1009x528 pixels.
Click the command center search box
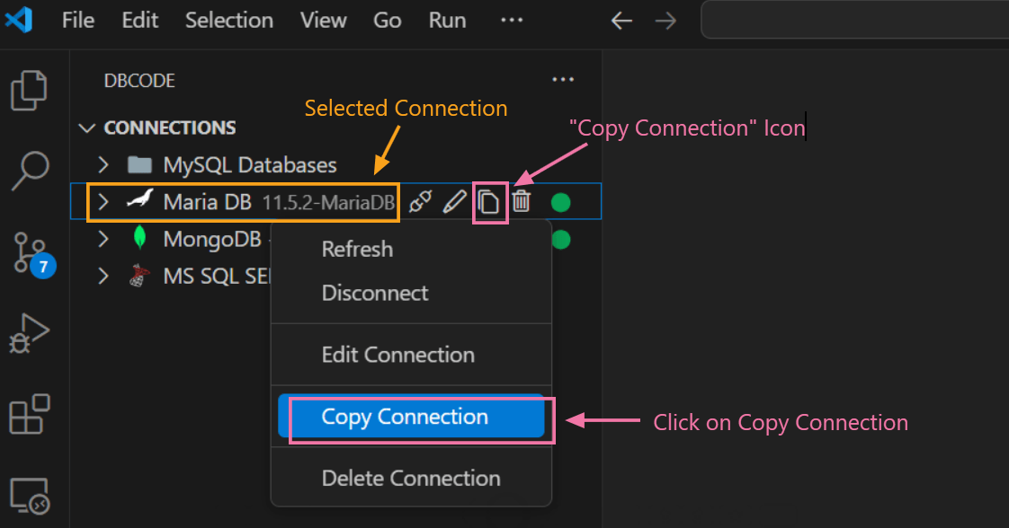tap(854, 20)
